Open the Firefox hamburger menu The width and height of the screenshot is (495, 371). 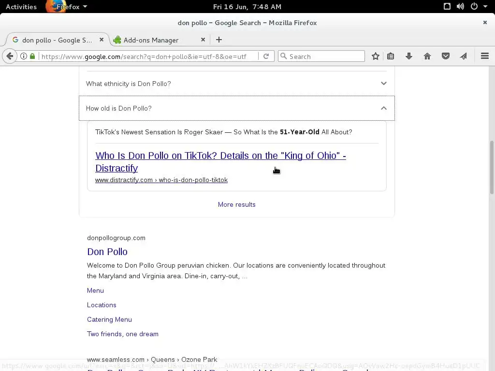tap(484, 56)
